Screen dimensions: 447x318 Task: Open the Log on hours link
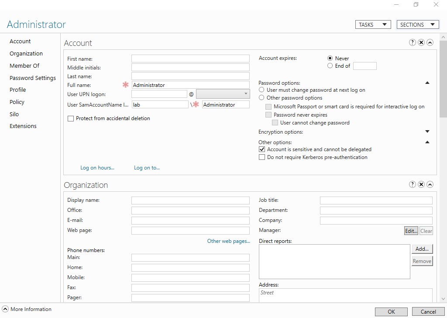97,168
